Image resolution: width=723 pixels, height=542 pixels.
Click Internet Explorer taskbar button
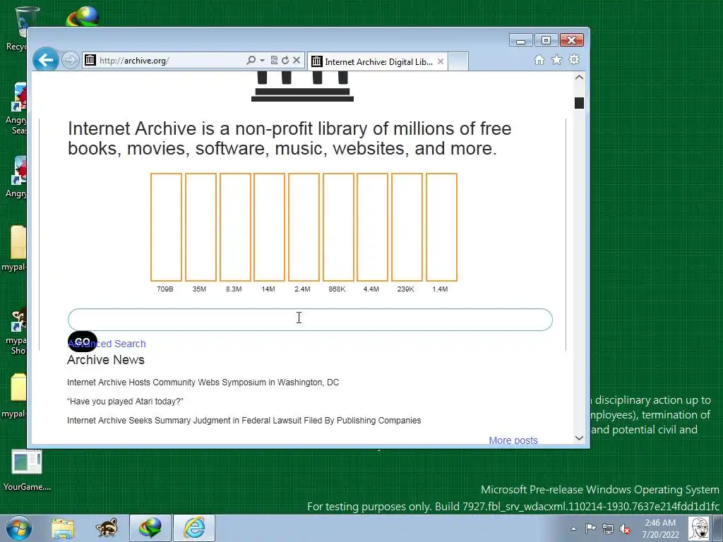[x=194, y=528]
